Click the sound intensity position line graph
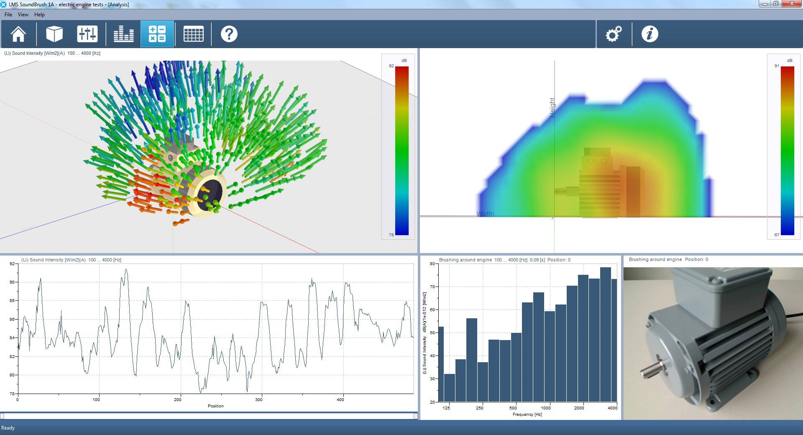The width and height of the screenshot is (803, 435). click(215, 328)
